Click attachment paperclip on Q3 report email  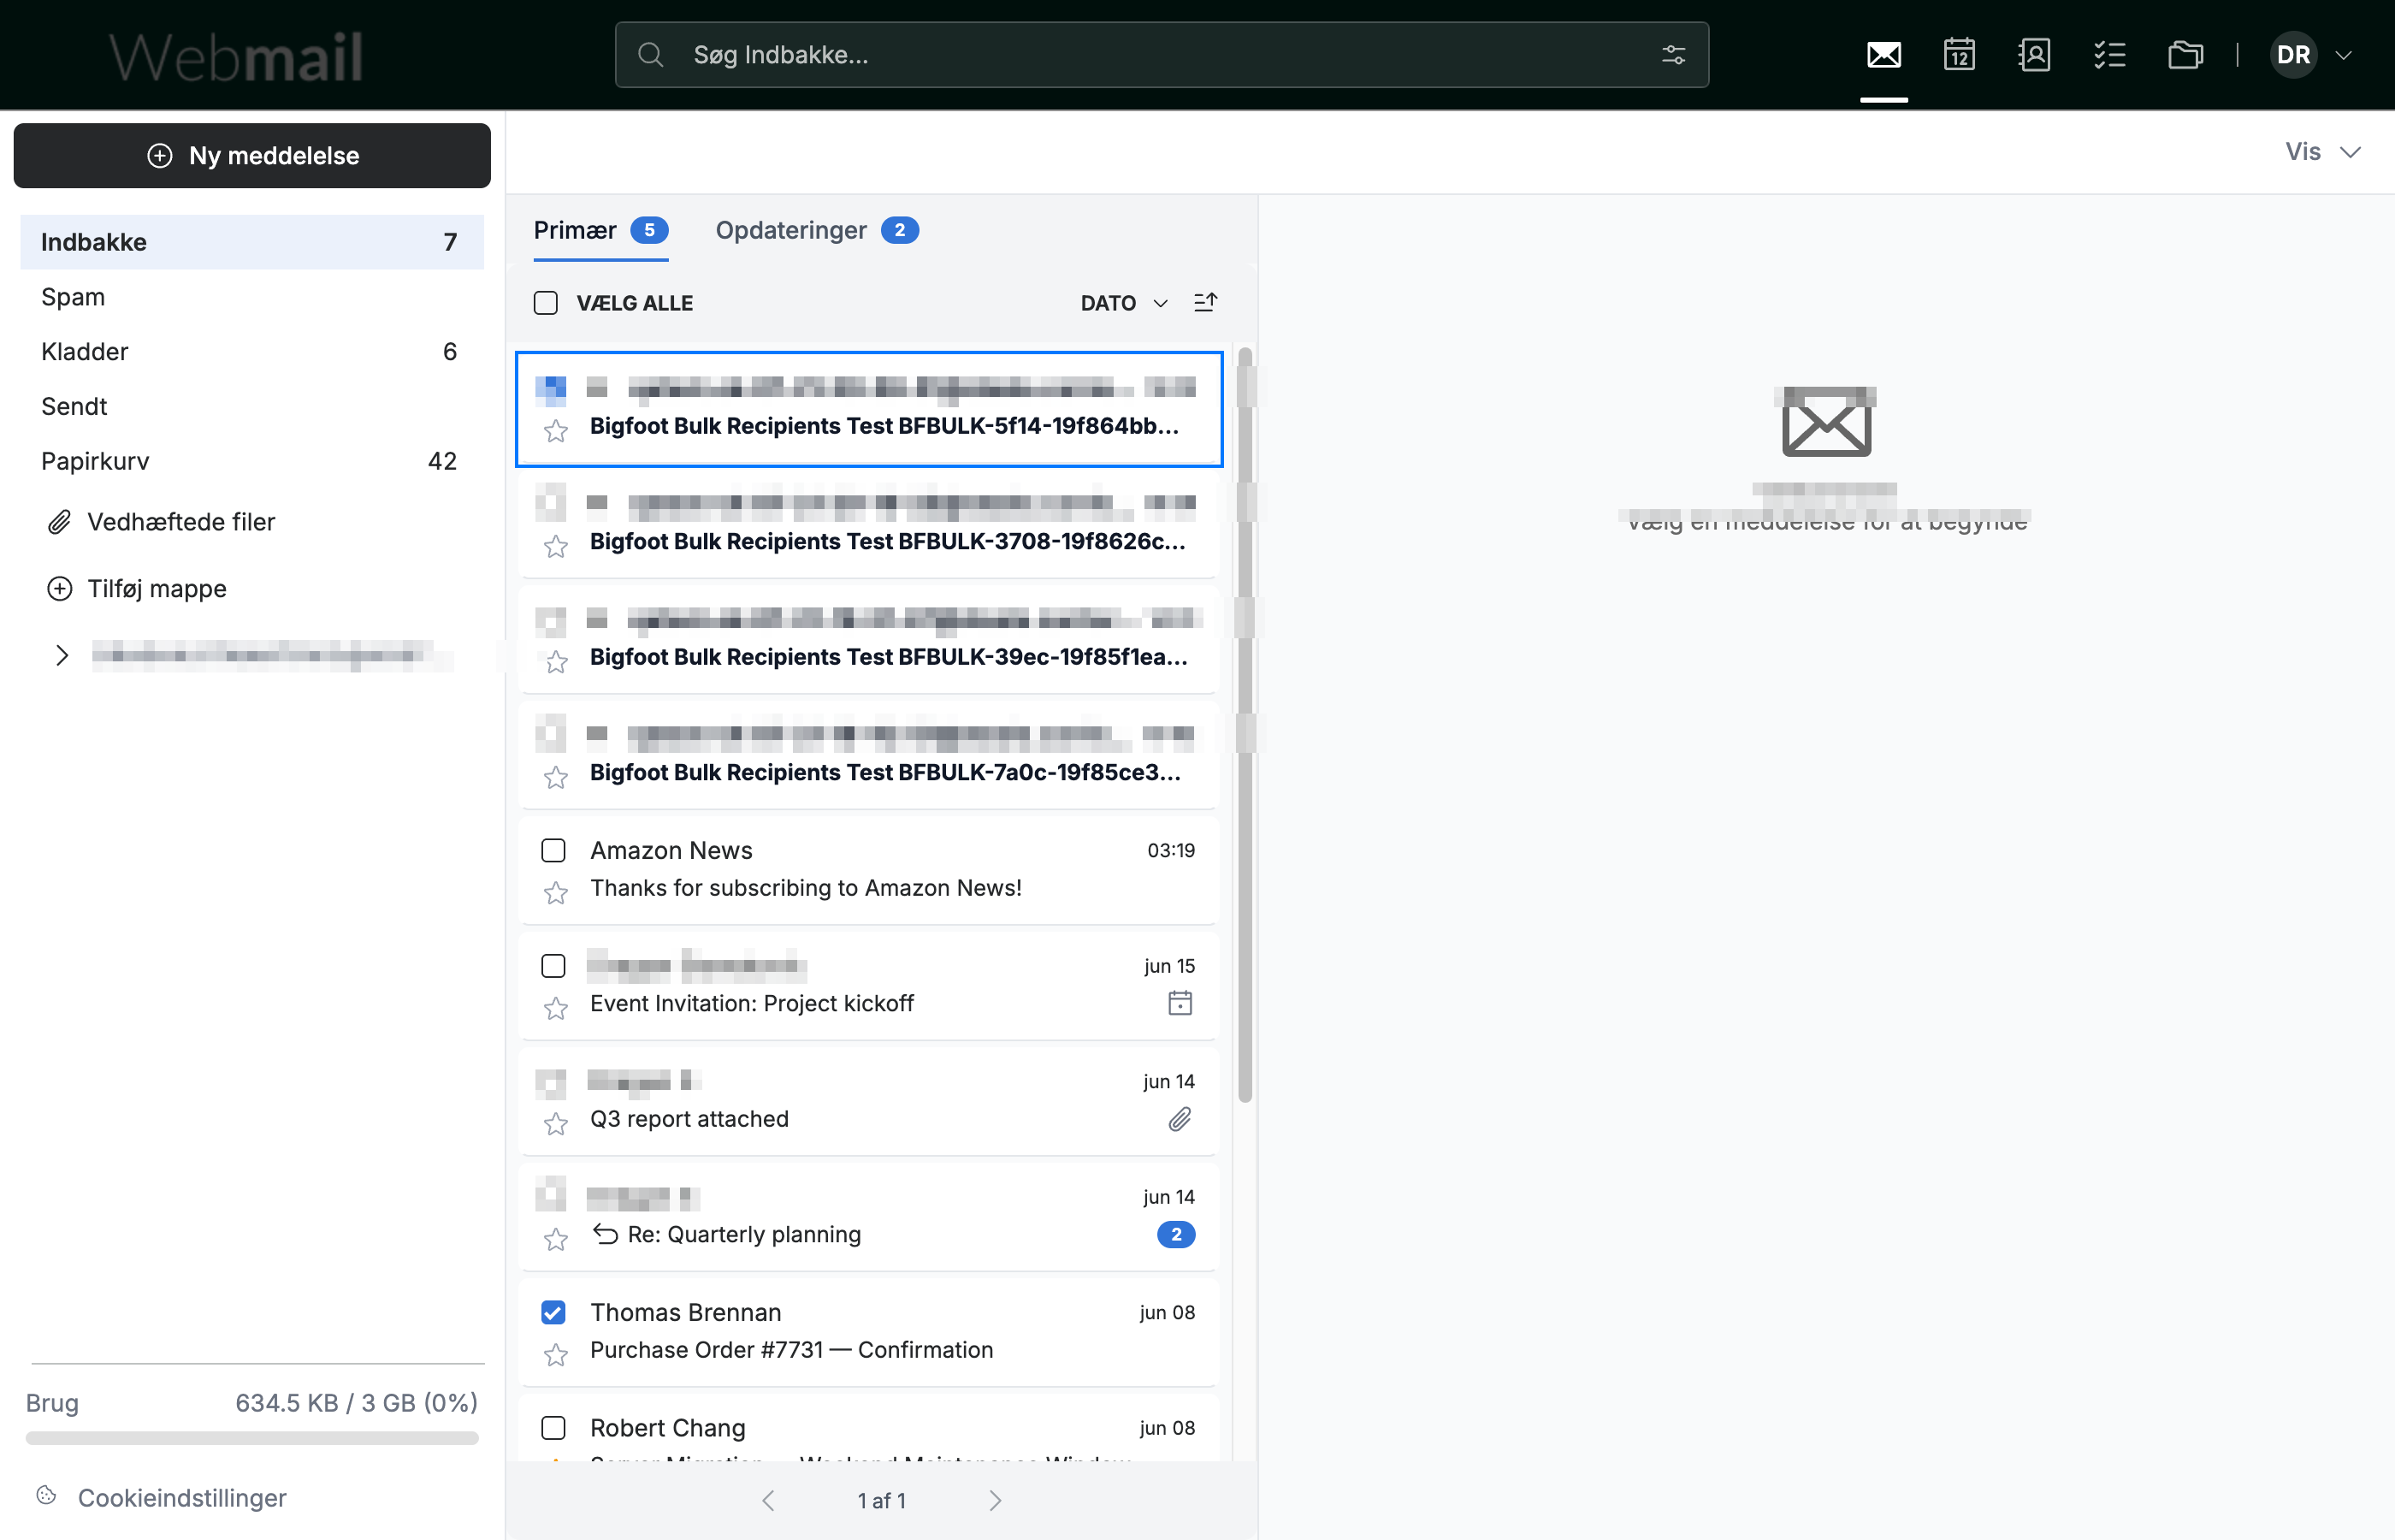point(1180,1119)
